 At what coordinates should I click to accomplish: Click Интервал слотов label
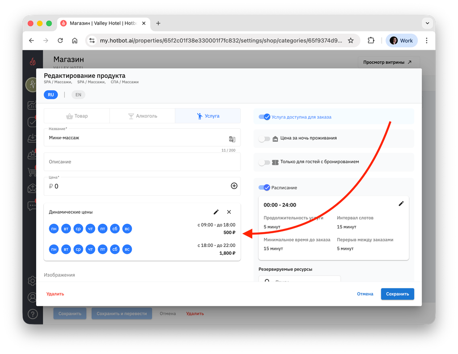(355, 218)
